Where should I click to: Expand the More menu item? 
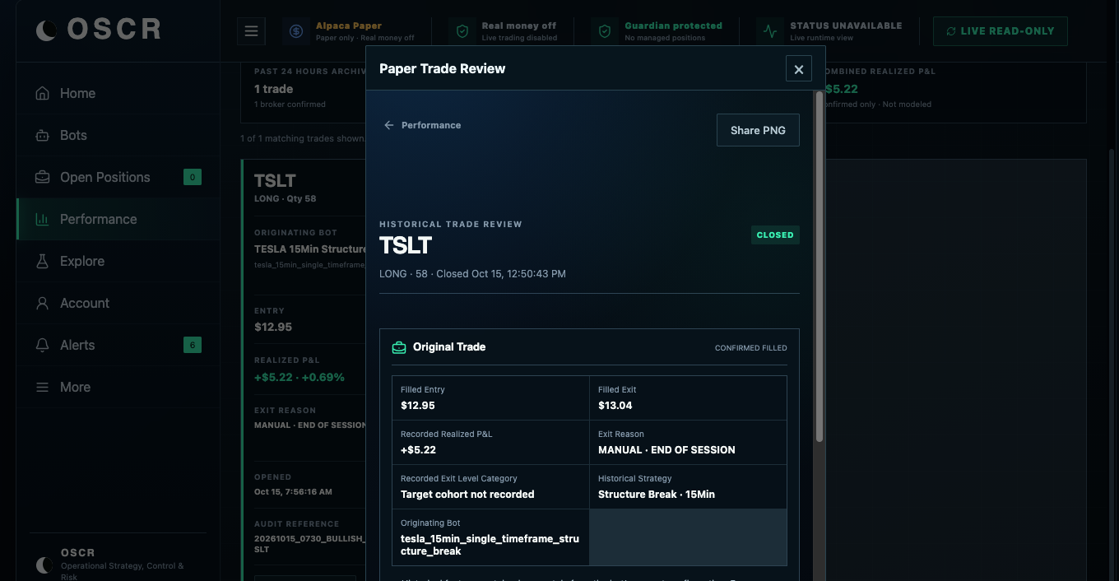[118, 387]
